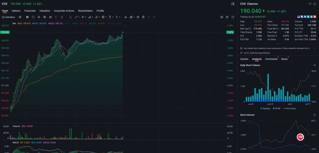The image size is (319, 153).
Task: Open the Valuation tab
Action: click(45, 11)
